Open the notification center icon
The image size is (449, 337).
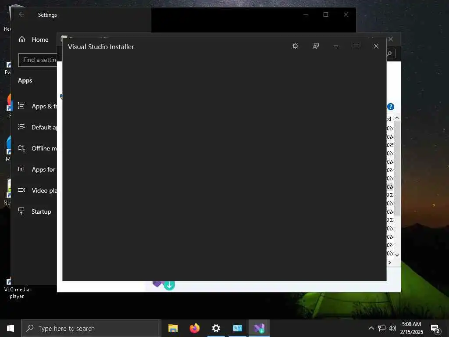435,329
